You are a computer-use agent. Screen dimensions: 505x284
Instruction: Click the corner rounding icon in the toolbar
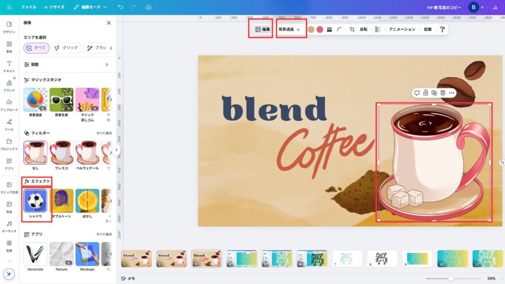pyautogui.click(x=339, y=30)
